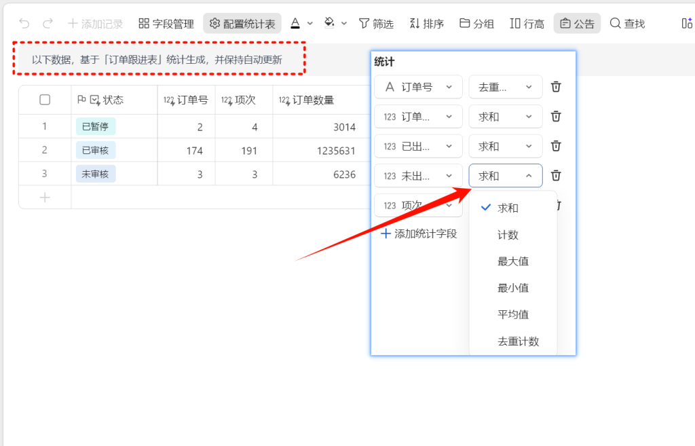Click the plus icon to add a row
This screenshot has width=695, height=446.
[x=45, y=198]
